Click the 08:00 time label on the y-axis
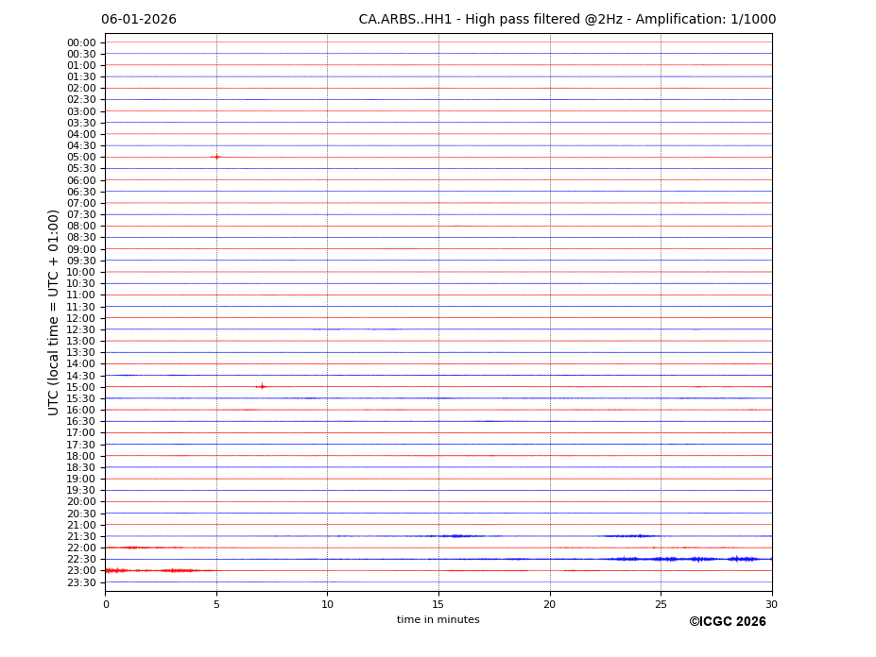 pyautogui.click(x=81, y=227)
